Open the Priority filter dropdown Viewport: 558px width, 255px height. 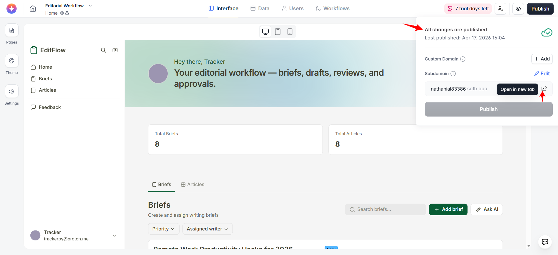coord(163,229)
